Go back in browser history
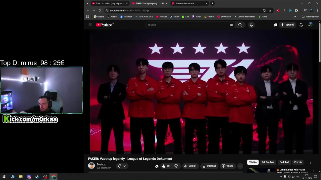321x180 pixels. [x=88, y=10]
